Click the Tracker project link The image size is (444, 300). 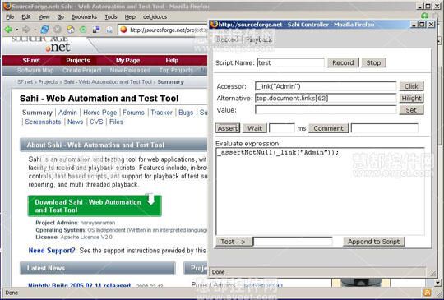coord(161,113)
